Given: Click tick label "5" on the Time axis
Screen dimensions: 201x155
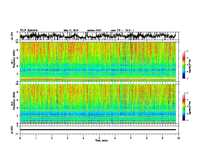Looking at the screenshot, I should 99,138.
